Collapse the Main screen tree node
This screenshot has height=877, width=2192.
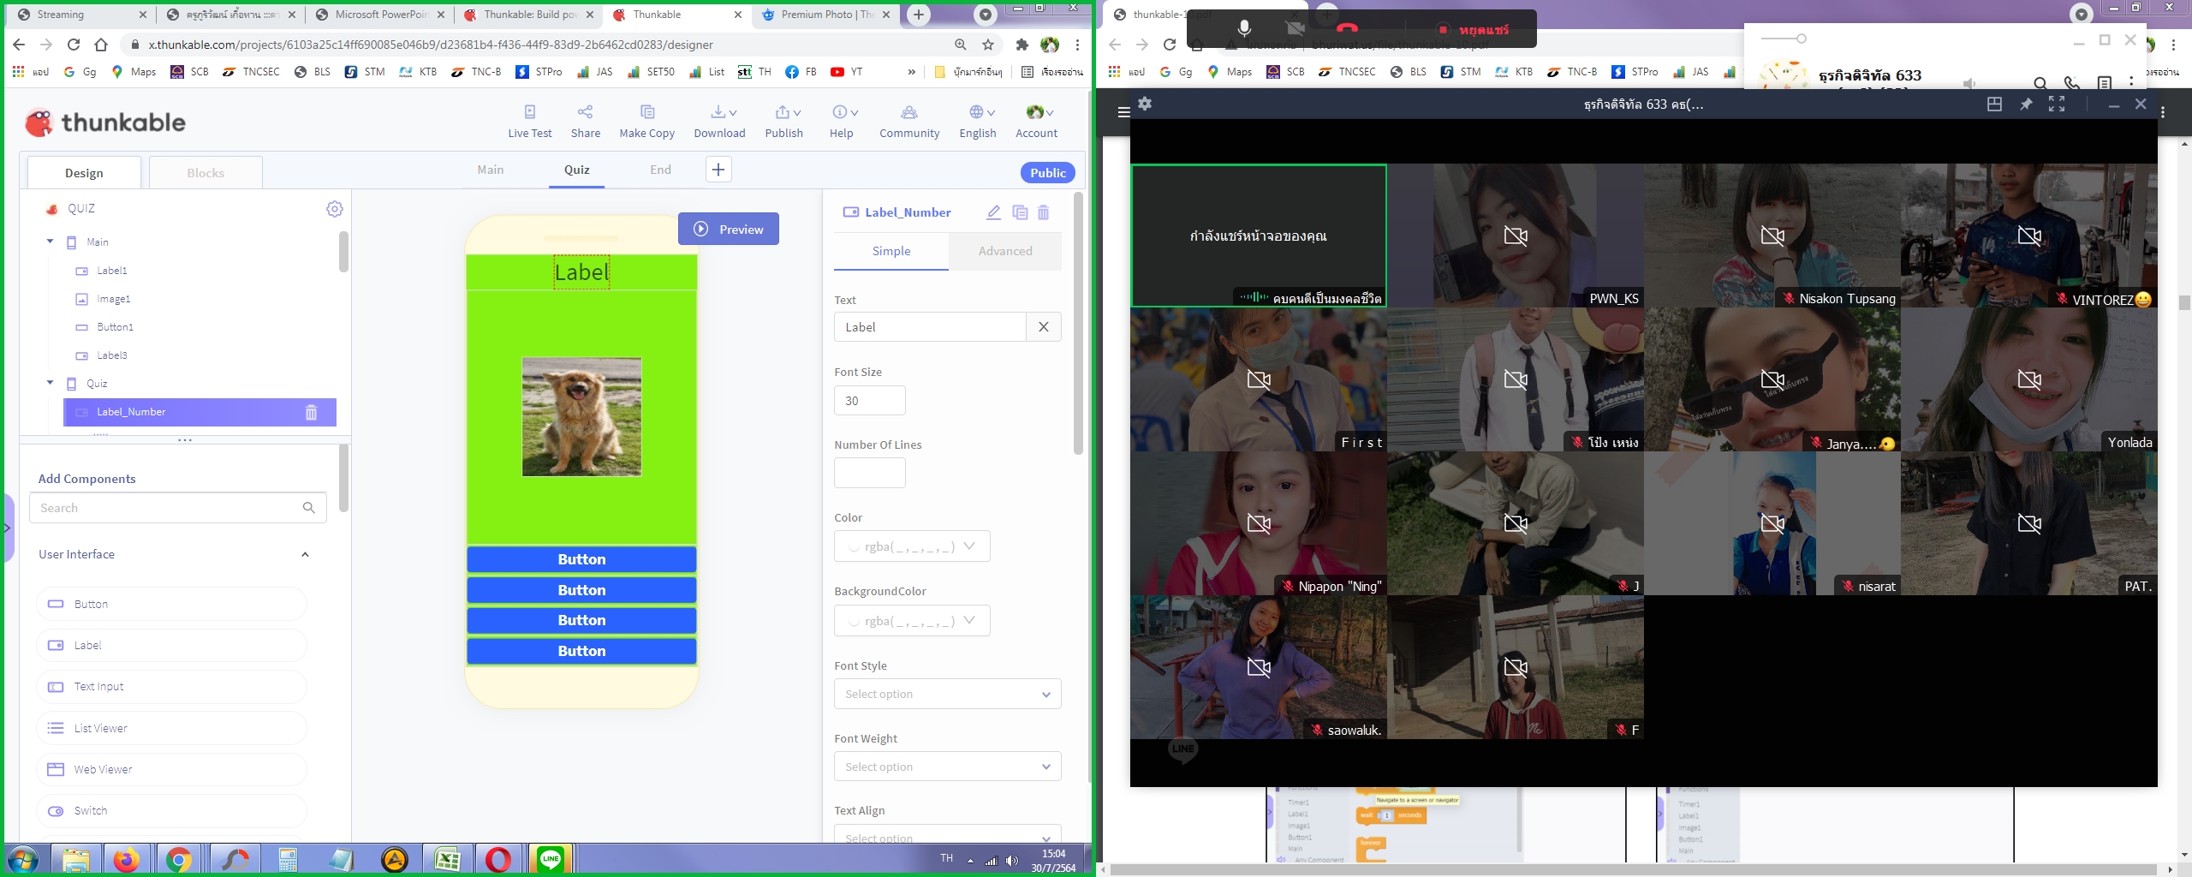click(50, 242)
